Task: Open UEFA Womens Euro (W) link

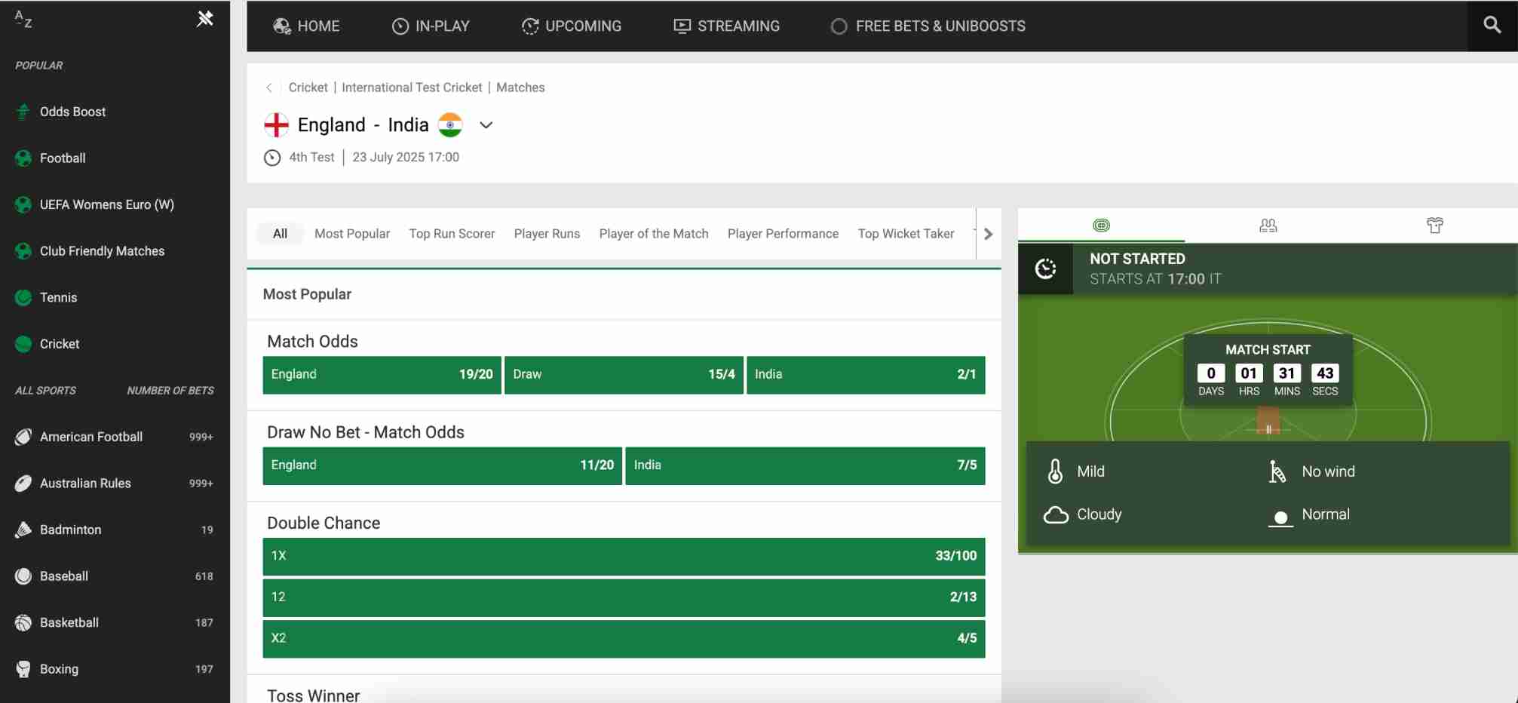Action: point(107,204)
